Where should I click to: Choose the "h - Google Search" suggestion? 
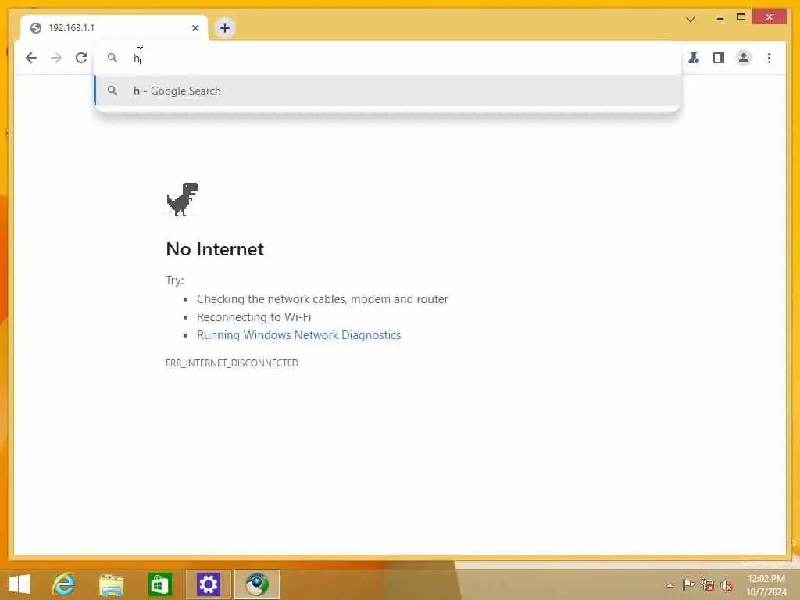(x=387, y=91)
